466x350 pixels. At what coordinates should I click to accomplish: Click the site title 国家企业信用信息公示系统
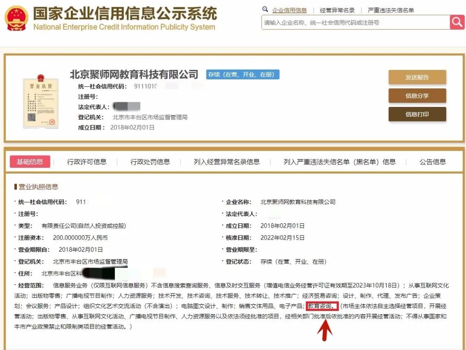(125, 13)
